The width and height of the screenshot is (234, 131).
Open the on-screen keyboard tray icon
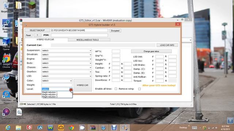coord(195,128)
